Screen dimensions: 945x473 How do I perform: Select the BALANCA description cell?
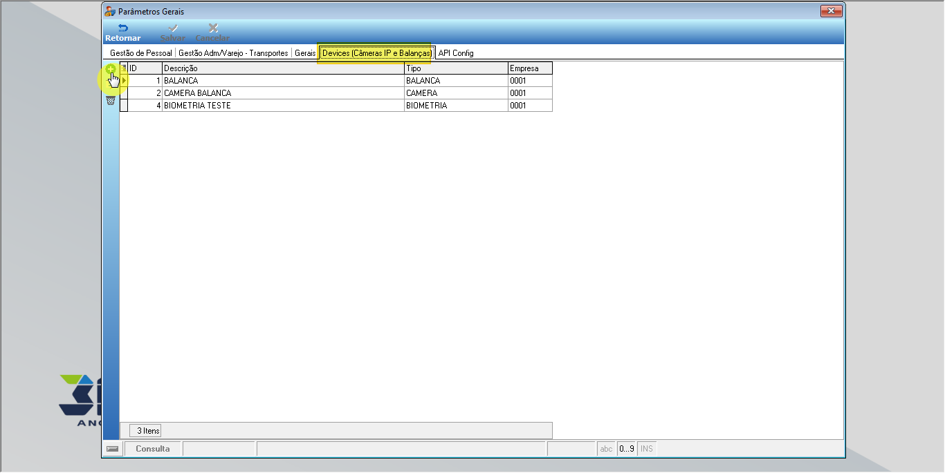click(x=283, y=81)
